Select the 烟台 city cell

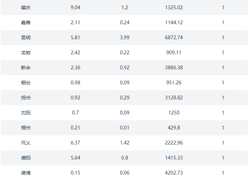26,83
